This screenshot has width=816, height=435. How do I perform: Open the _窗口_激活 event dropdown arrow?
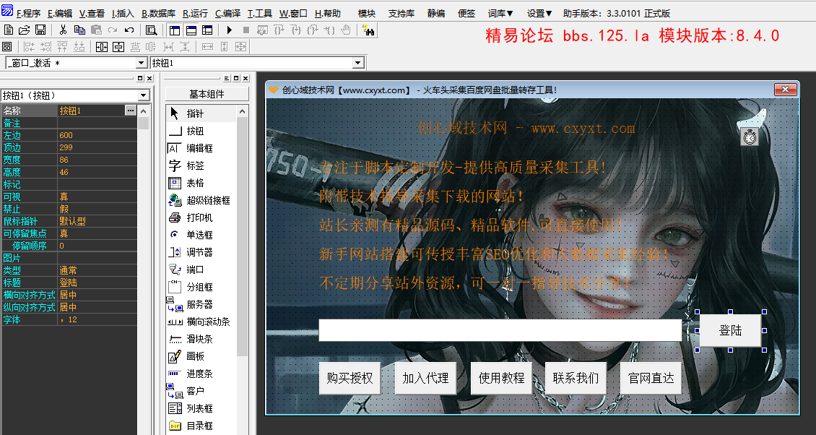click(x=141, y=63)
